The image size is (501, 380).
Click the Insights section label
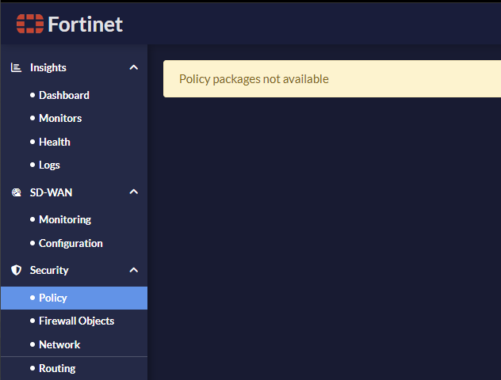coord(48,68)
